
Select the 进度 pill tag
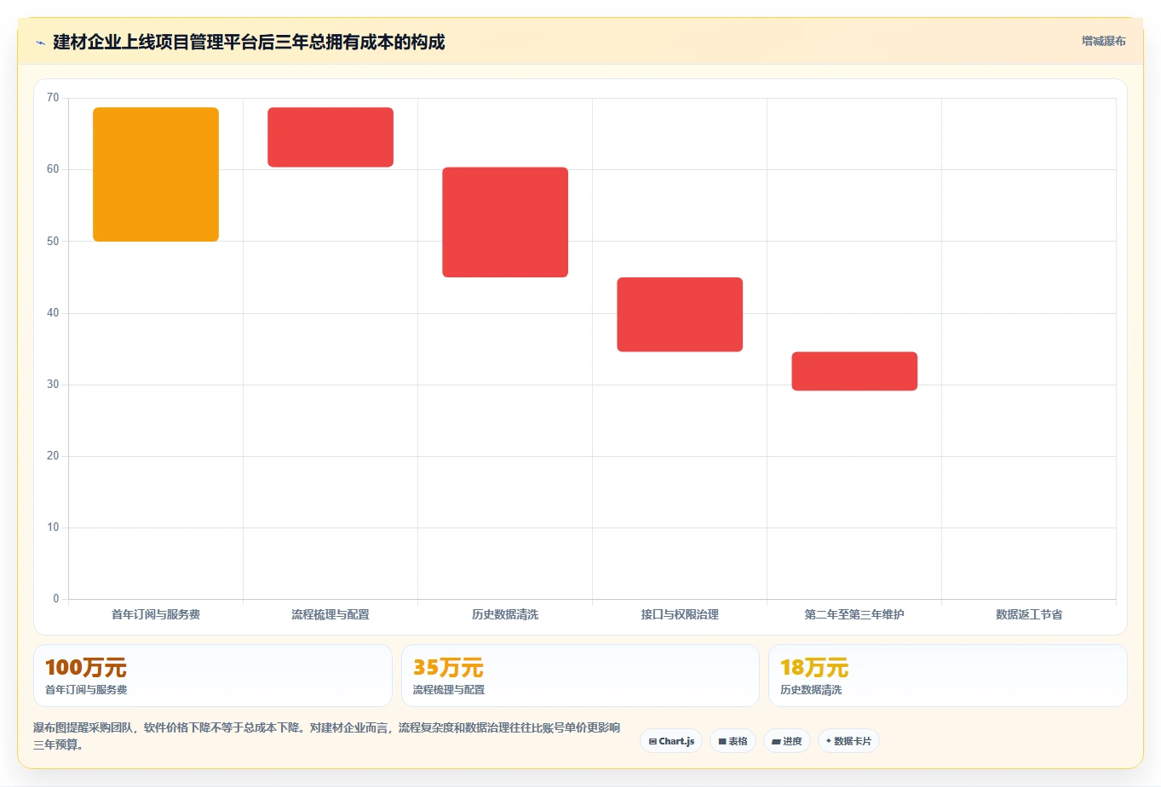pos(787,741)
